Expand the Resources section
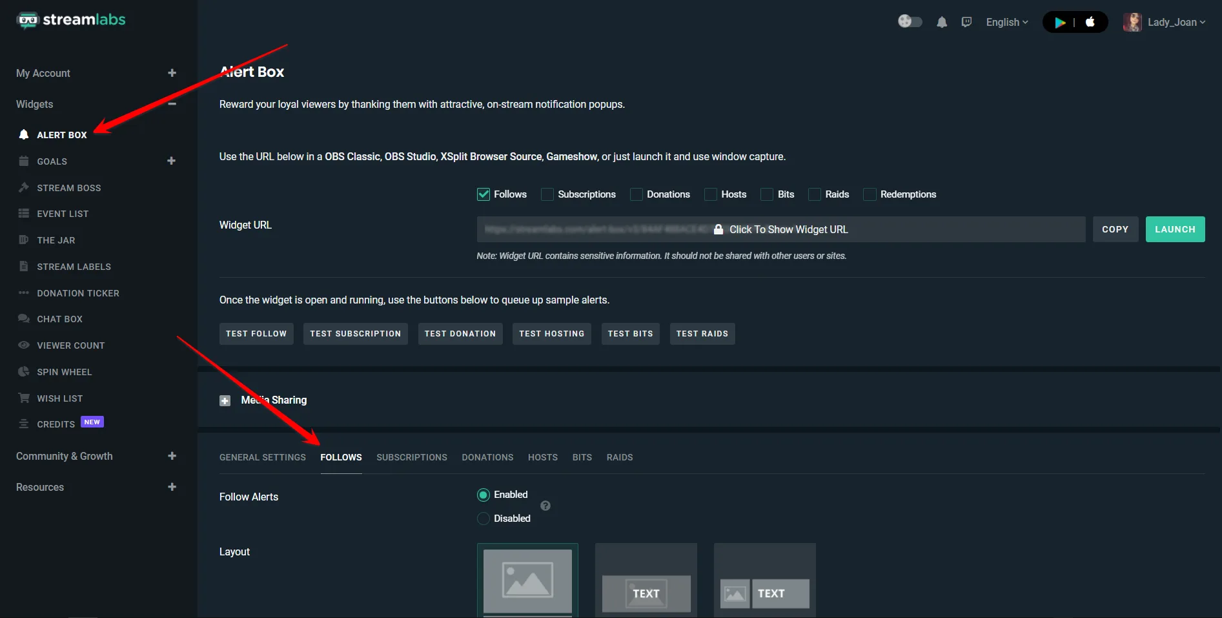This screenshot has height=618, width=1222. [x=172, y=487]
